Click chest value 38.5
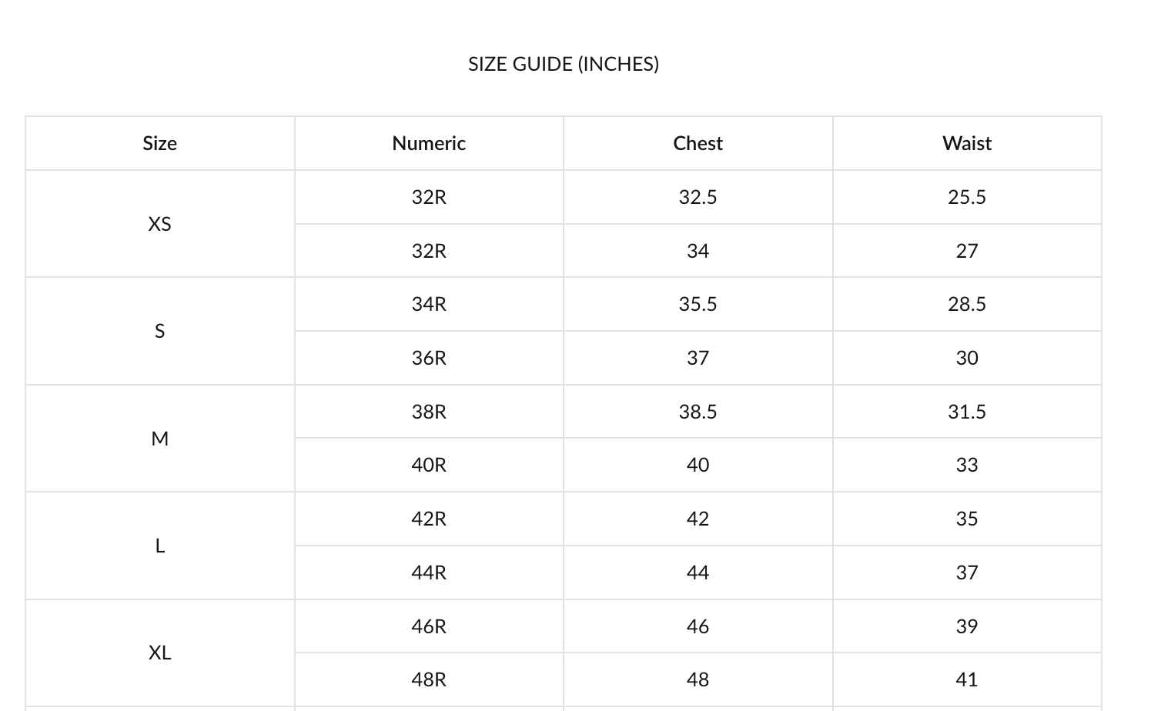 [698, 412]
